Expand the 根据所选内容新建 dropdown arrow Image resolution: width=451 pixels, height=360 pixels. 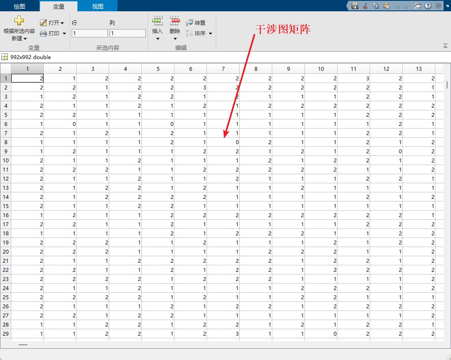click(25, 39)
